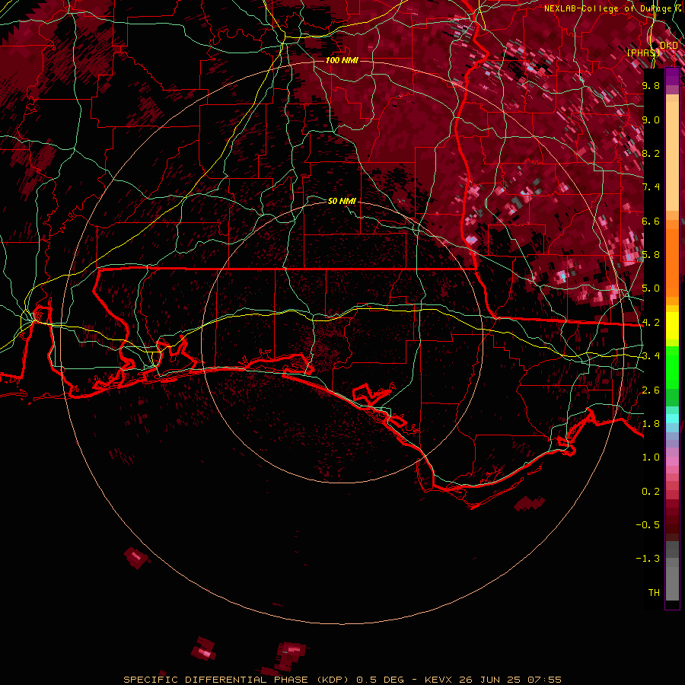Viewport: 685px width, 685px height.
Task: Select the 0.2 value on color scale
Action: (651, 492)
